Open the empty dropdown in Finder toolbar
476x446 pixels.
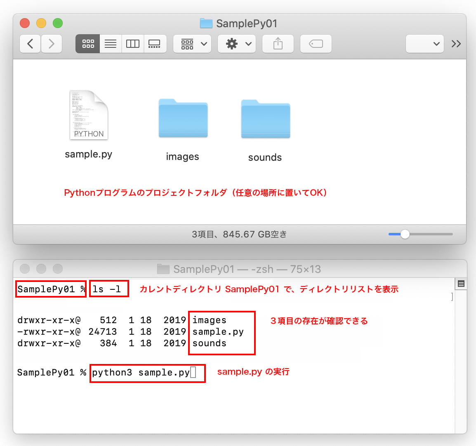point(424,44)
